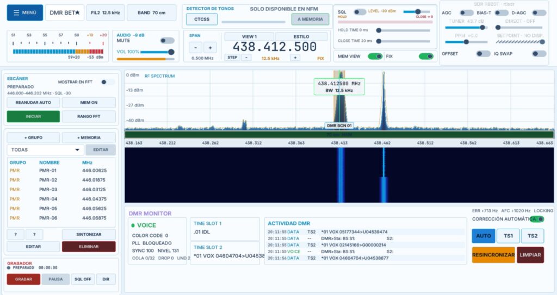Click EDITAR next to the TODAS dropdown
Viewport: 557px width, 295px height.
point(101,150)
